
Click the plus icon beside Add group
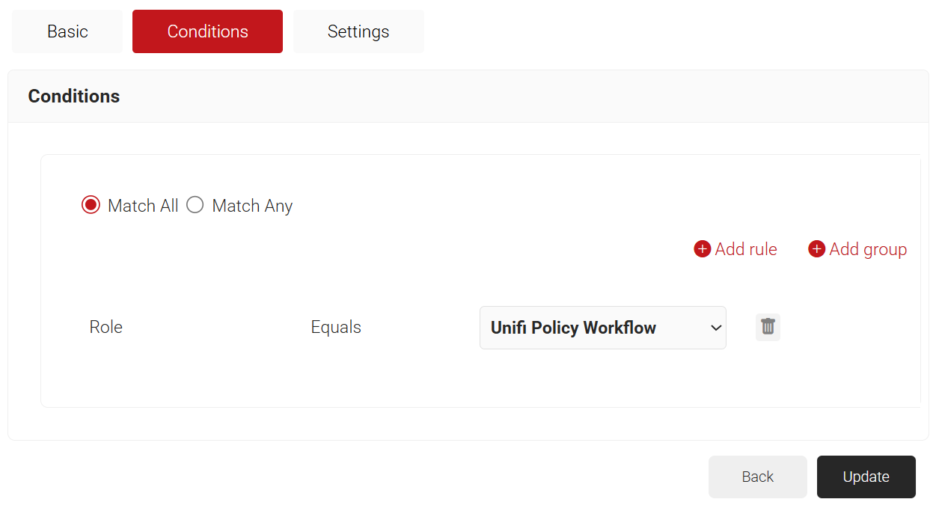pos(816,249)
